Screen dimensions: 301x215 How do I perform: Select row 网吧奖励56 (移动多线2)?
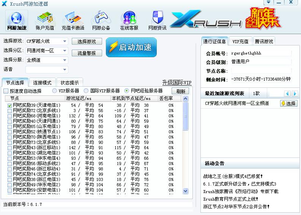(94, 164)
